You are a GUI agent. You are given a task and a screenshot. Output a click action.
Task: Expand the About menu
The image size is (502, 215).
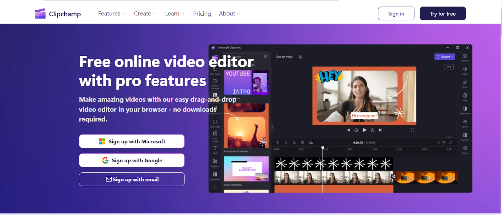point(229,13)
